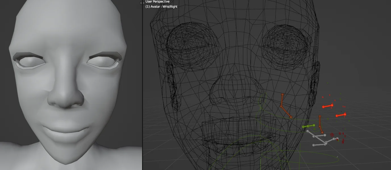This screenshot has width=391, height=170.
Task: Click the sidebar toggle arrows beside User Perspective
Action: point(142,3)
